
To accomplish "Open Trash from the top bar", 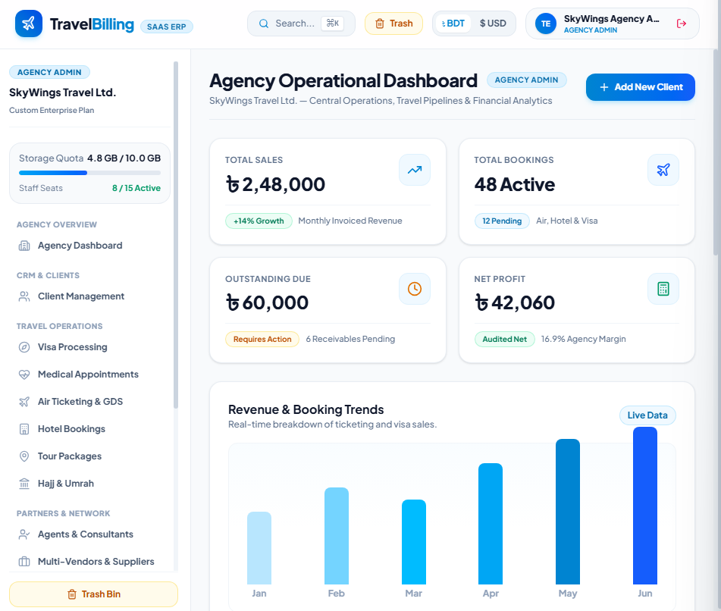I will [393, 23].
